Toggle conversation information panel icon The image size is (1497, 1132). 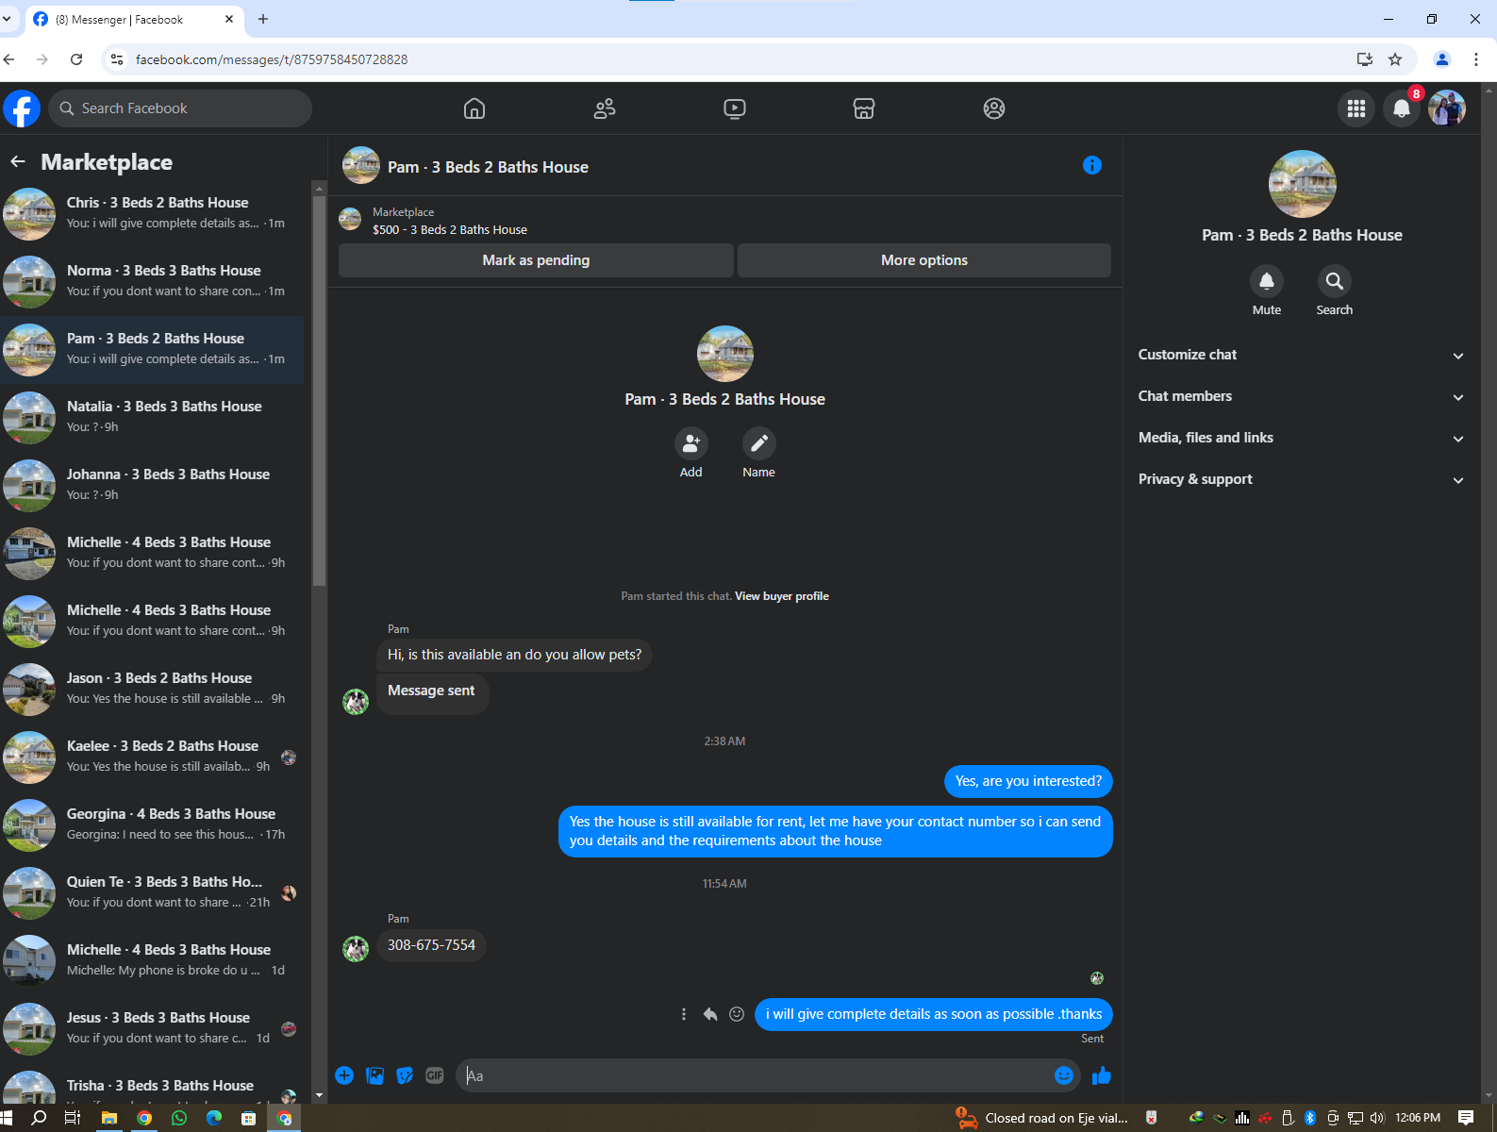pyautogui.click(x=1092, y=165)
